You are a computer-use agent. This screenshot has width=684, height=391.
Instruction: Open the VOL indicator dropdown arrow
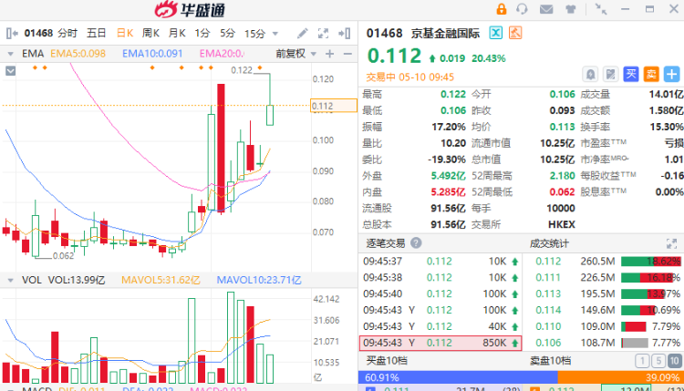pyautogui.click(x=10, y=280)
